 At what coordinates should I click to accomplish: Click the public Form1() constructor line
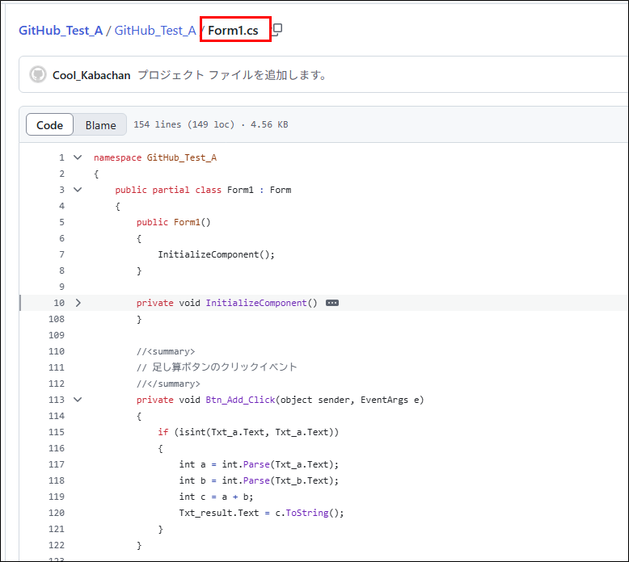point(173,222)
